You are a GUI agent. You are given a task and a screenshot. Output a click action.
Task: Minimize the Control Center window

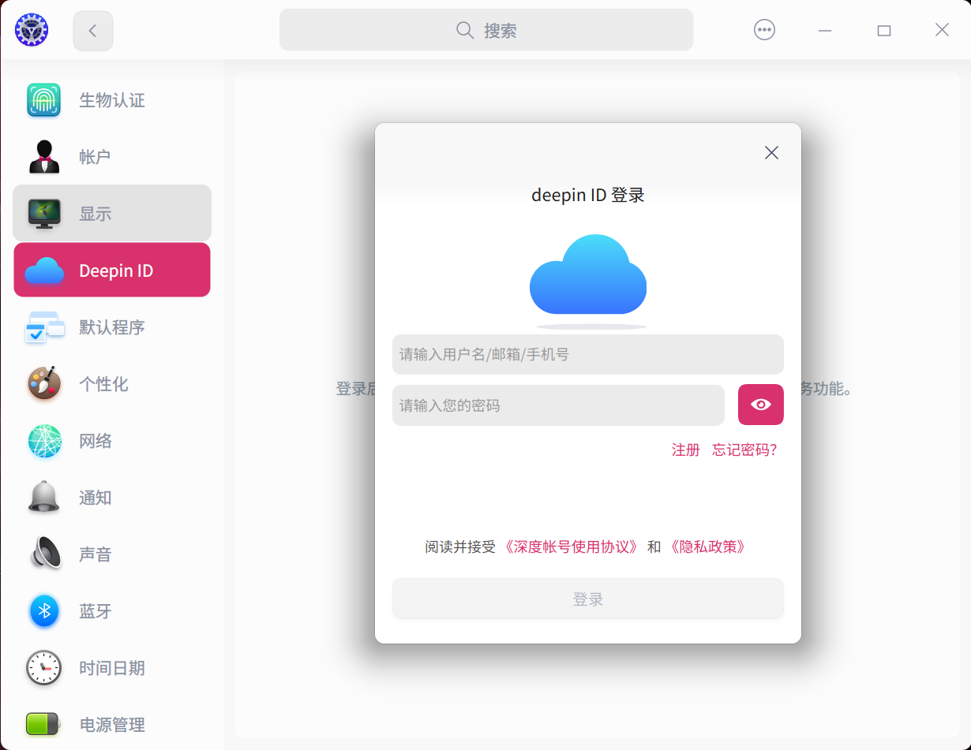(825, 30)
